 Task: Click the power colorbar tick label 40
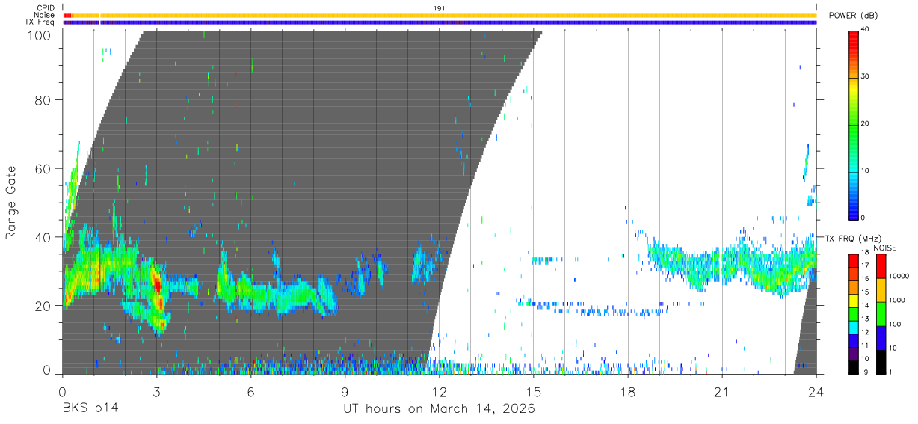866,29
